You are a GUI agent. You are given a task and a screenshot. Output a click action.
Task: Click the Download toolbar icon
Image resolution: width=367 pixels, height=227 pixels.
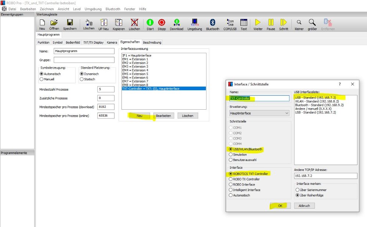(177, 24)
